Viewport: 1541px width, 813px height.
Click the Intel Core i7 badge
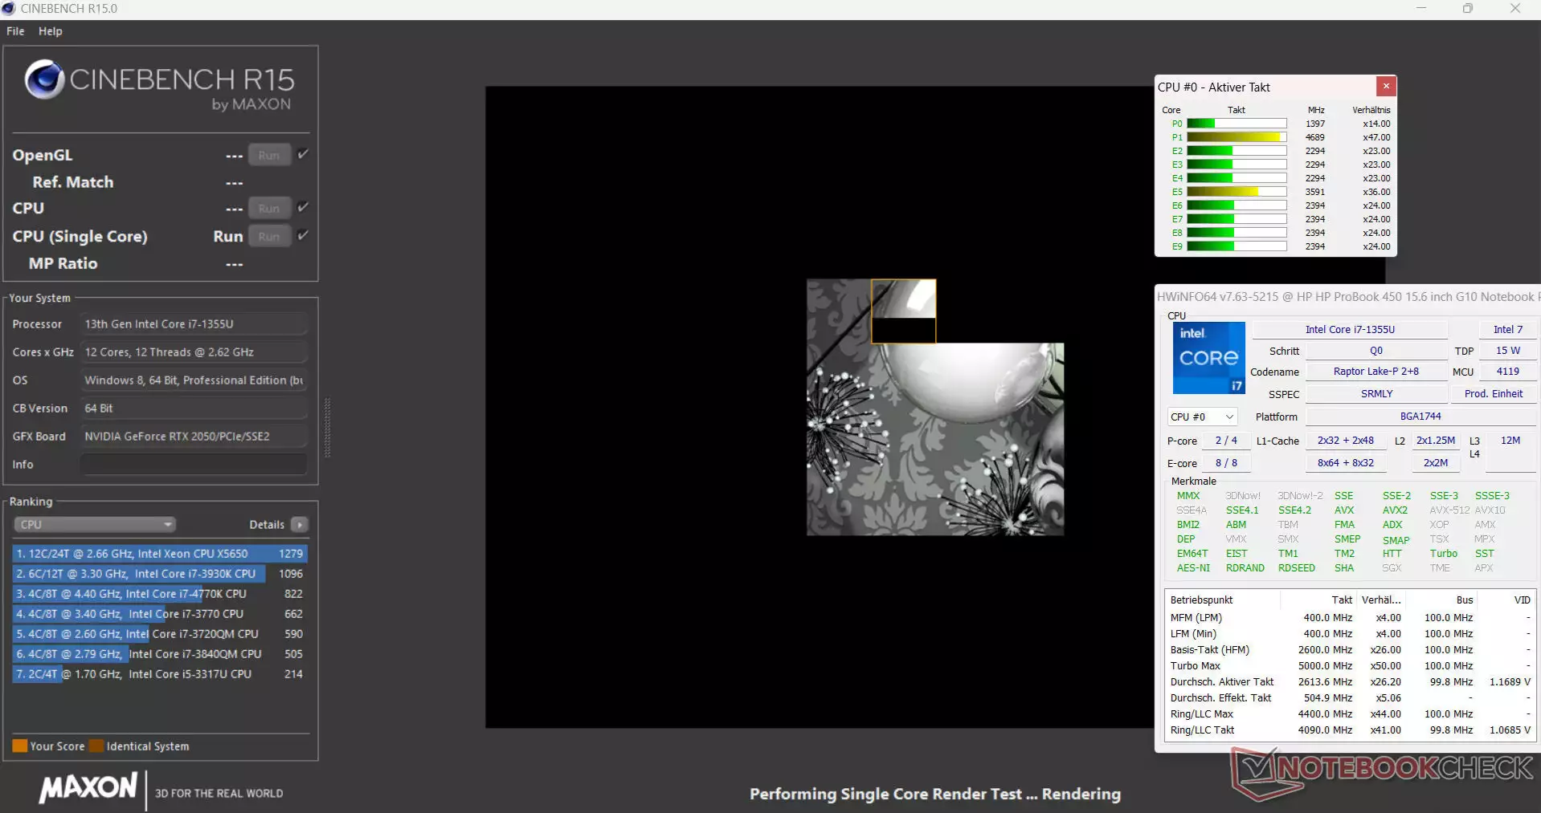coord(1208,358)
